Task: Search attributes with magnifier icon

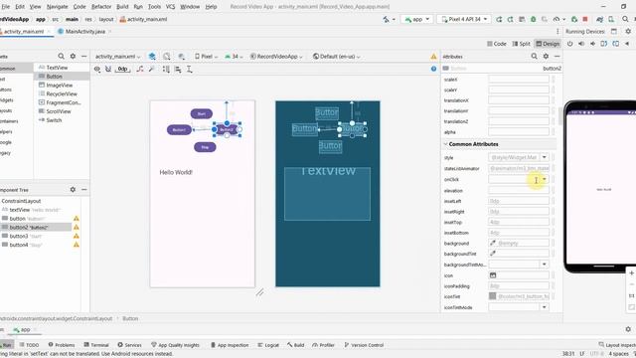Action: point(535,56)
